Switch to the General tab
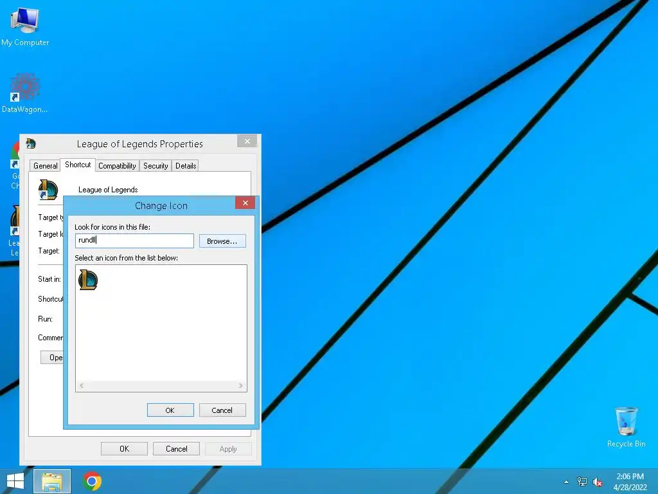Image resolution: width=658 pixels, height=494 pixels. 46,165
